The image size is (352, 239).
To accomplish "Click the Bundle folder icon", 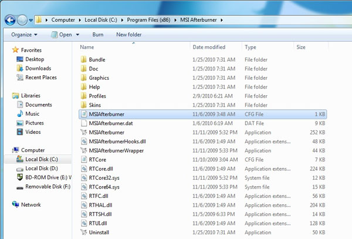I will tap(83, 59).
